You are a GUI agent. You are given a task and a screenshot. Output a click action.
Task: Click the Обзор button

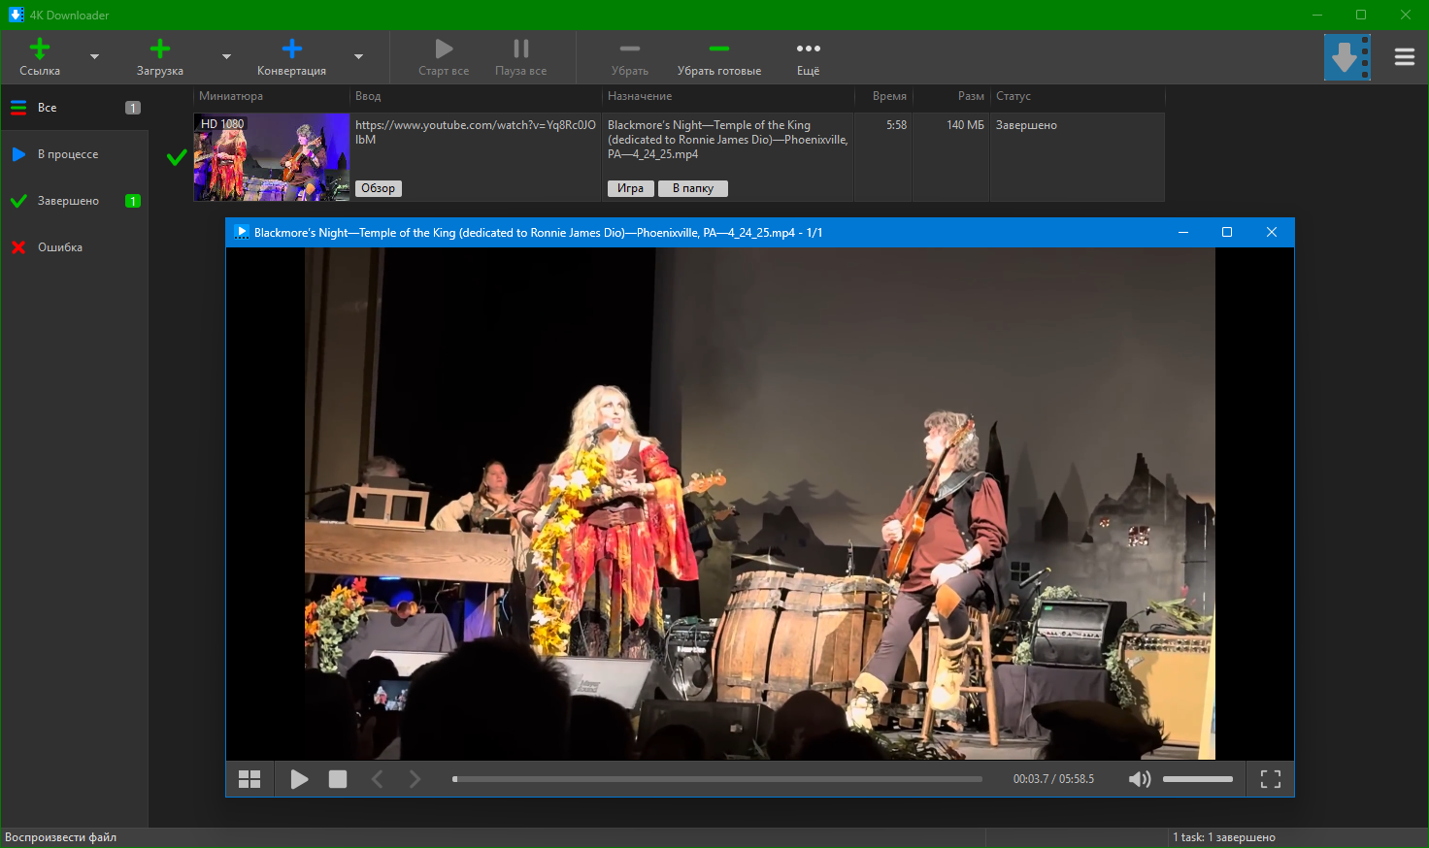[x=378, y=188]
